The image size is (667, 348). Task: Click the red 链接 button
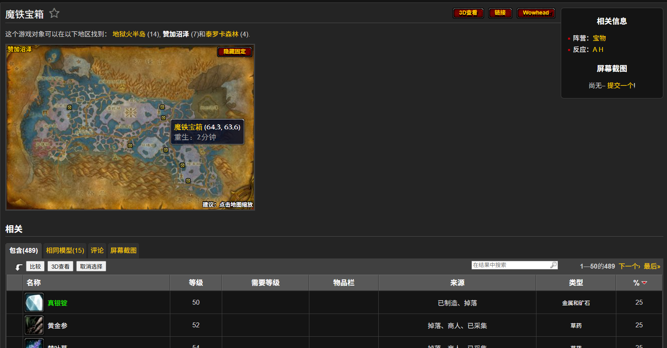500,13
